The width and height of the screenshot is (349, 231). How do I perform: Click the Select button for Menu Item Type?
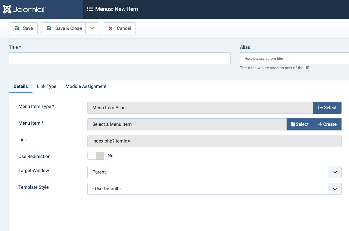tap(327, 107)
